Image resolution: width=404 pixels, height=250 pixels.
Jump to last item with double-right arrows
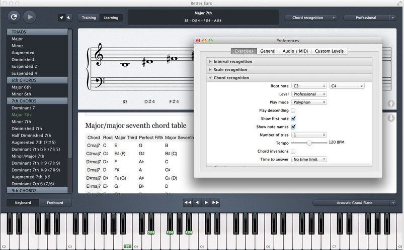(x=216, y=203)
